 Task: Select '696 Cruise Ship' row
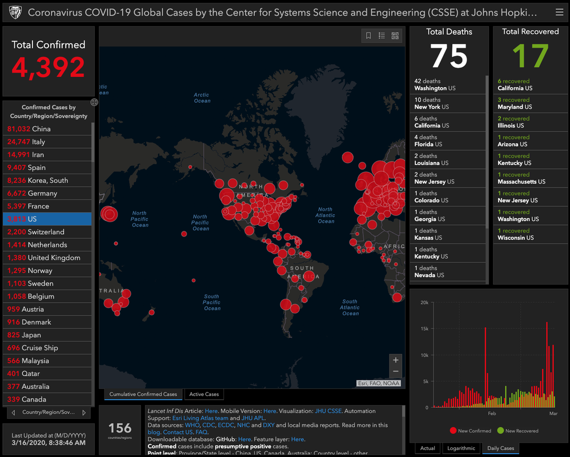point(47,348)
